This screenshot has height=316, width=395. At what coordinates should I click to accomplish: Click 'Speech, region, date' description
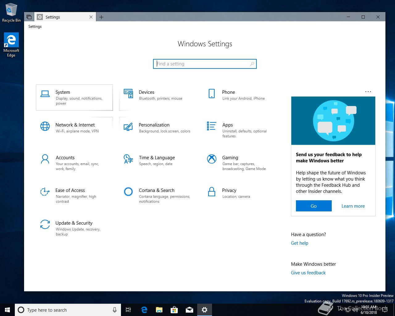(x=156, y=164)
